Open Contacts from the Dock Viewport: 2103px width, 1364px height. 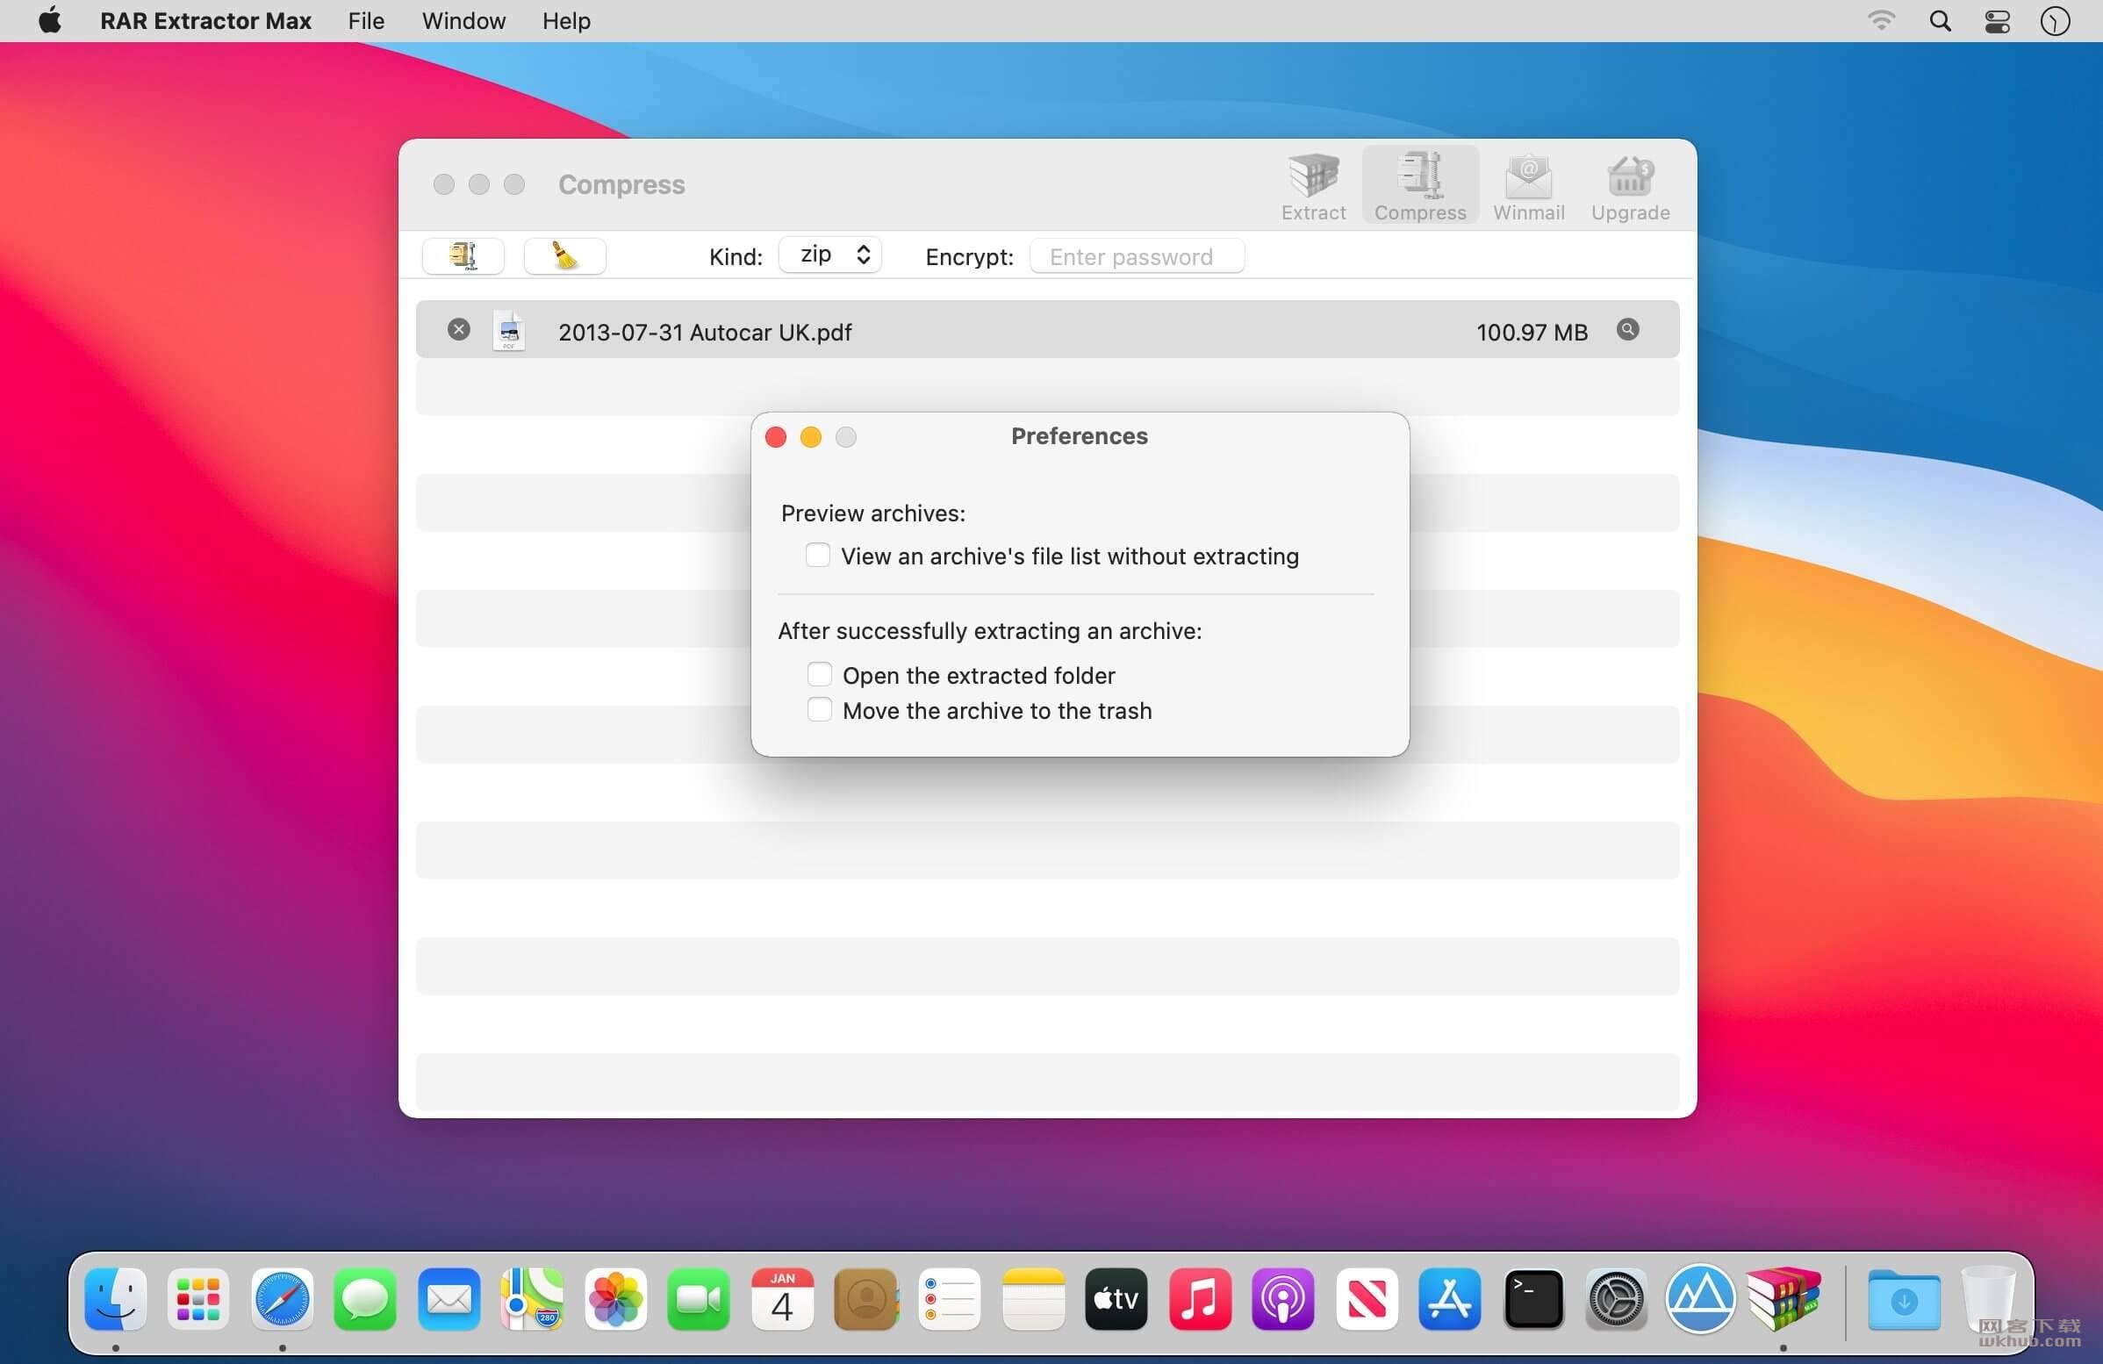coord(866,1298)
